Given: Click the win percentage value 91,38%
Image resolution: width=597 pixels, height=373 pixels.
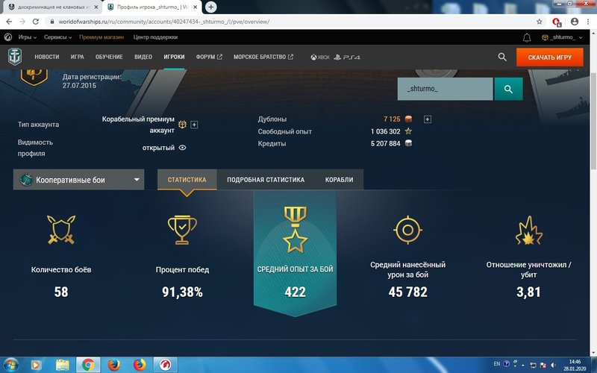Looking at the screenshot, I should tap(182, 292).
